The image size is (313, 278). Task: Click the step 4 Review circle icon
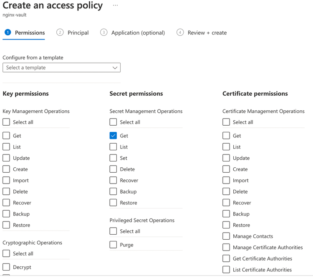tap(180, 32)
